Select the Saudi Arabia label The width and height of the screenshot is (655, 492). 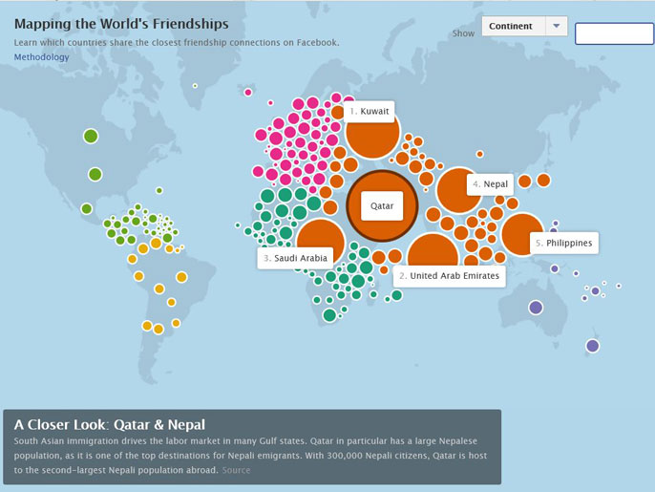tap(295, 258)
